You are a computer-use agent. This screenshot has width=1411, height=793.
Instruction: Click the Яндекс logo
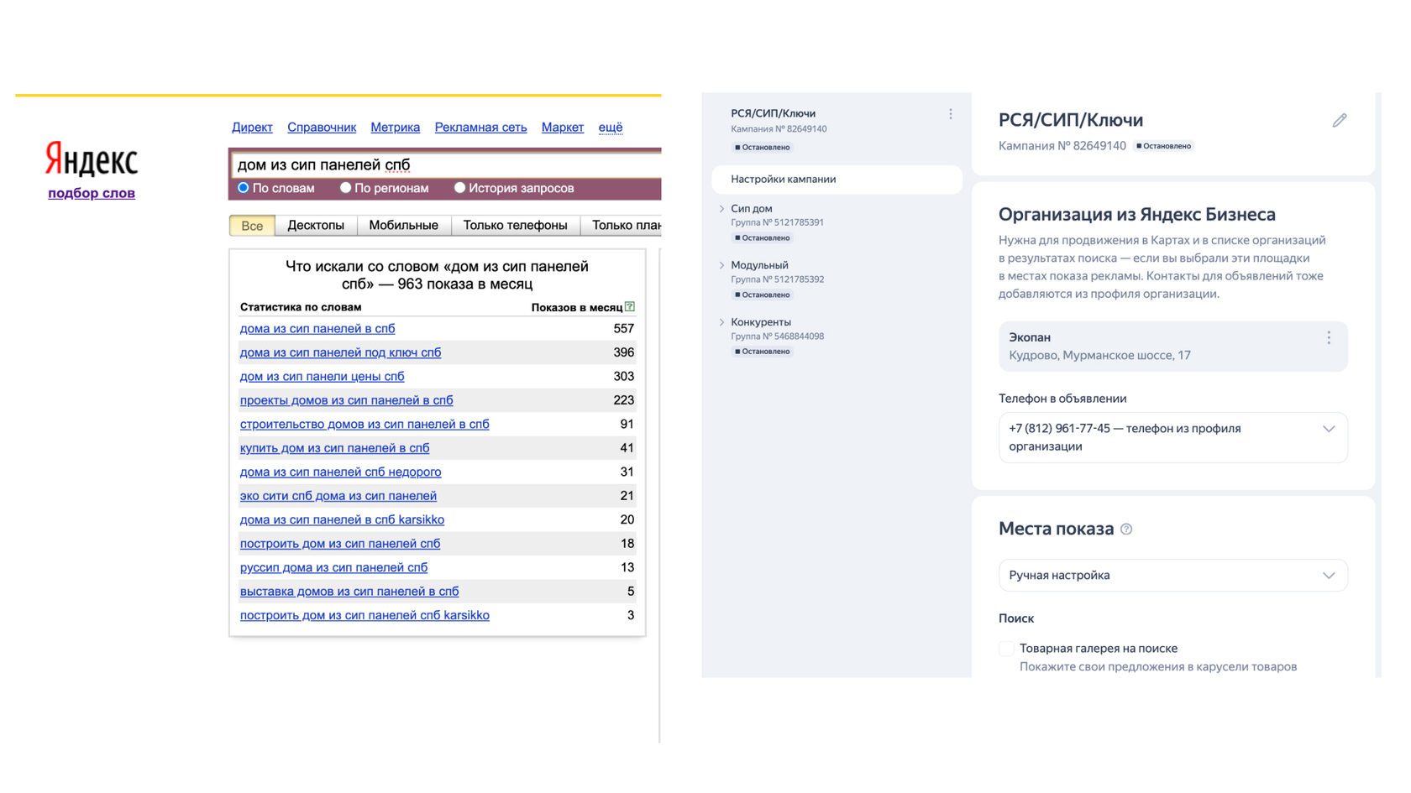[91, 159]
